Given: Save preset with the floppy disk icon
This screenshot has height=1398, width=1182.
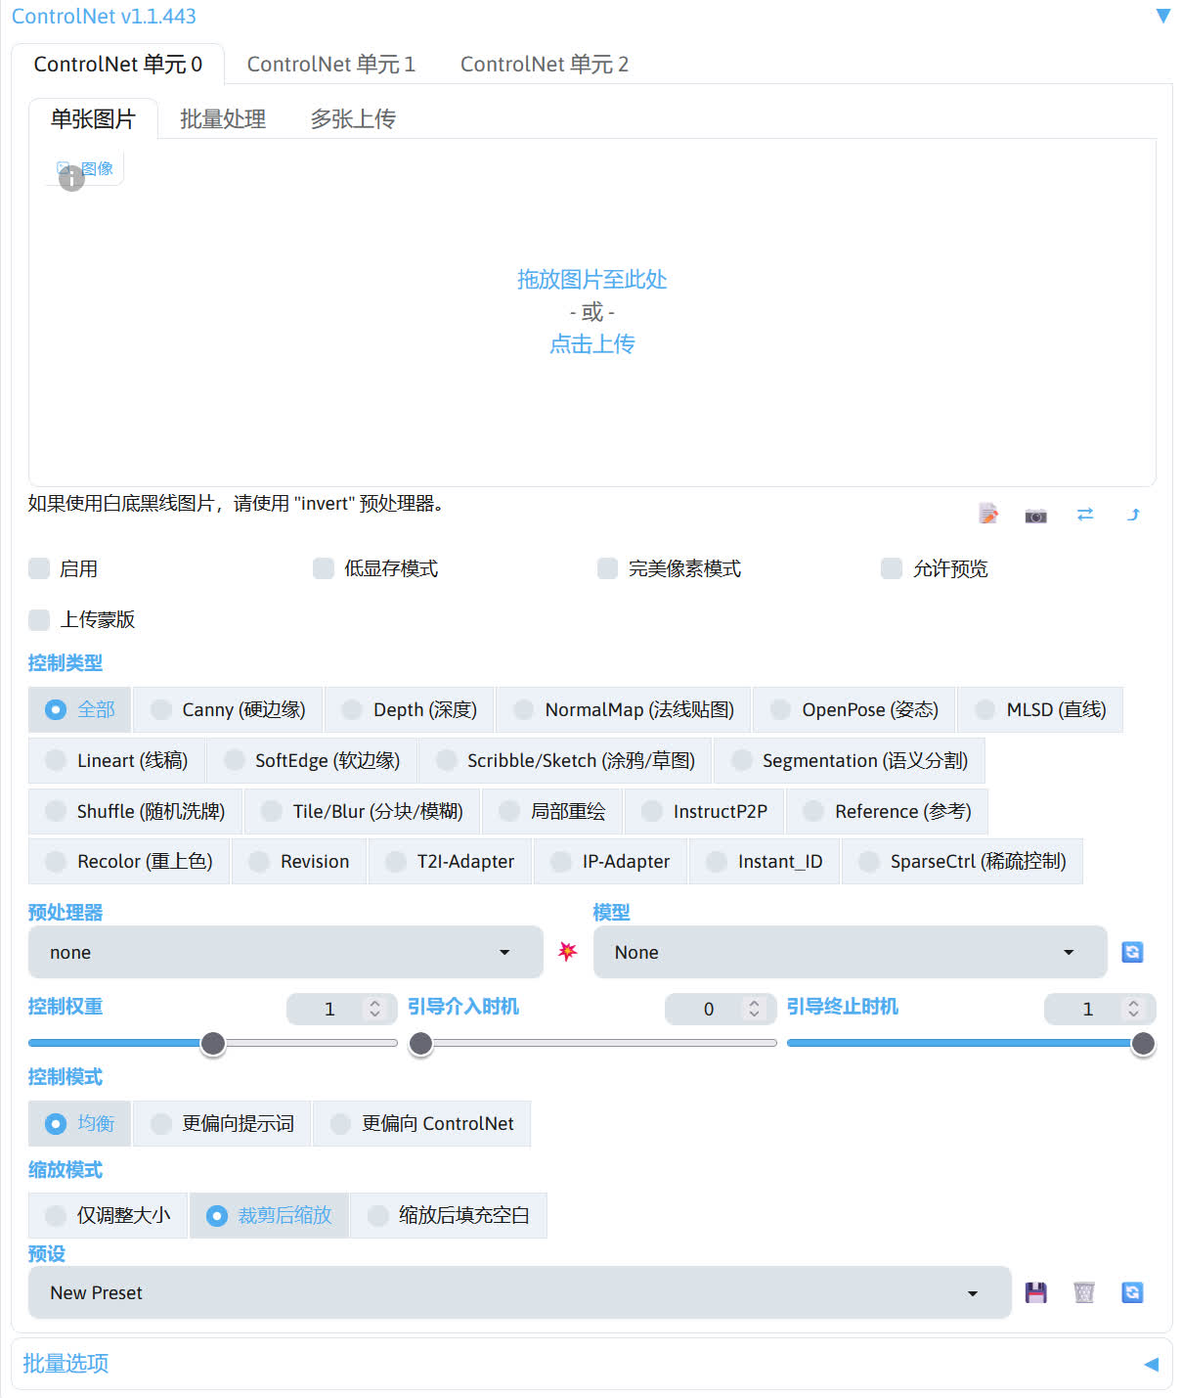Looking at the screenshot, I should tap(1035, 1291).
